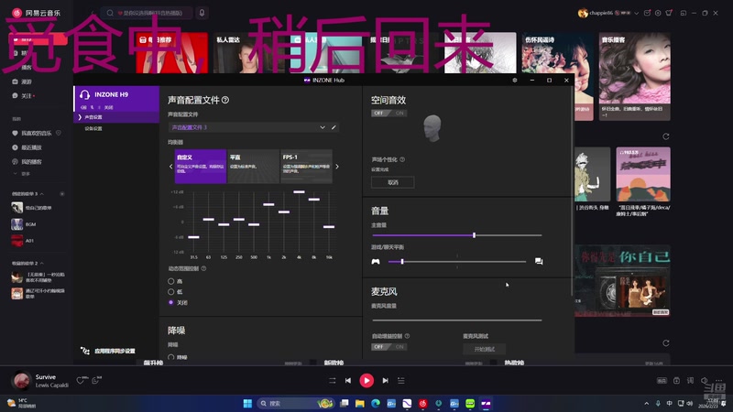The image size is (733, 412).
Task: Open help icon next to 自动增益控制
Action: click(x=407, y=336)
